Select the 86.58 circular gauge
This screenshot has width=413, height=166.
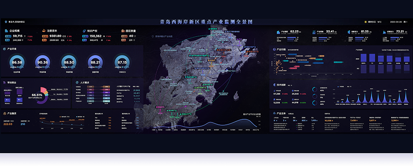tap(17, 63)
